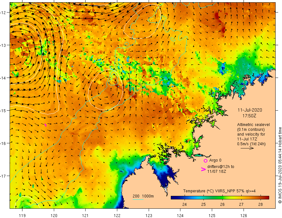The width and height of the screenshot is (282, 218).
Task: Click the color bar tick label 28
Action: [x=261, y=204]
